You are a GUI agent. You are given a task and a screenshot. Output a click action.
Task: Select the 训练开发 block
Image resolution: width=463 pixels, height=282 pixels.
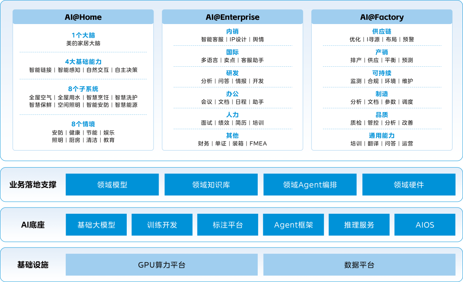[x=162, y=225]
